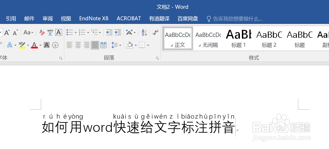Open the 百度网盘 tab
This screenshot has height=149, width=329.
point(188,19)
